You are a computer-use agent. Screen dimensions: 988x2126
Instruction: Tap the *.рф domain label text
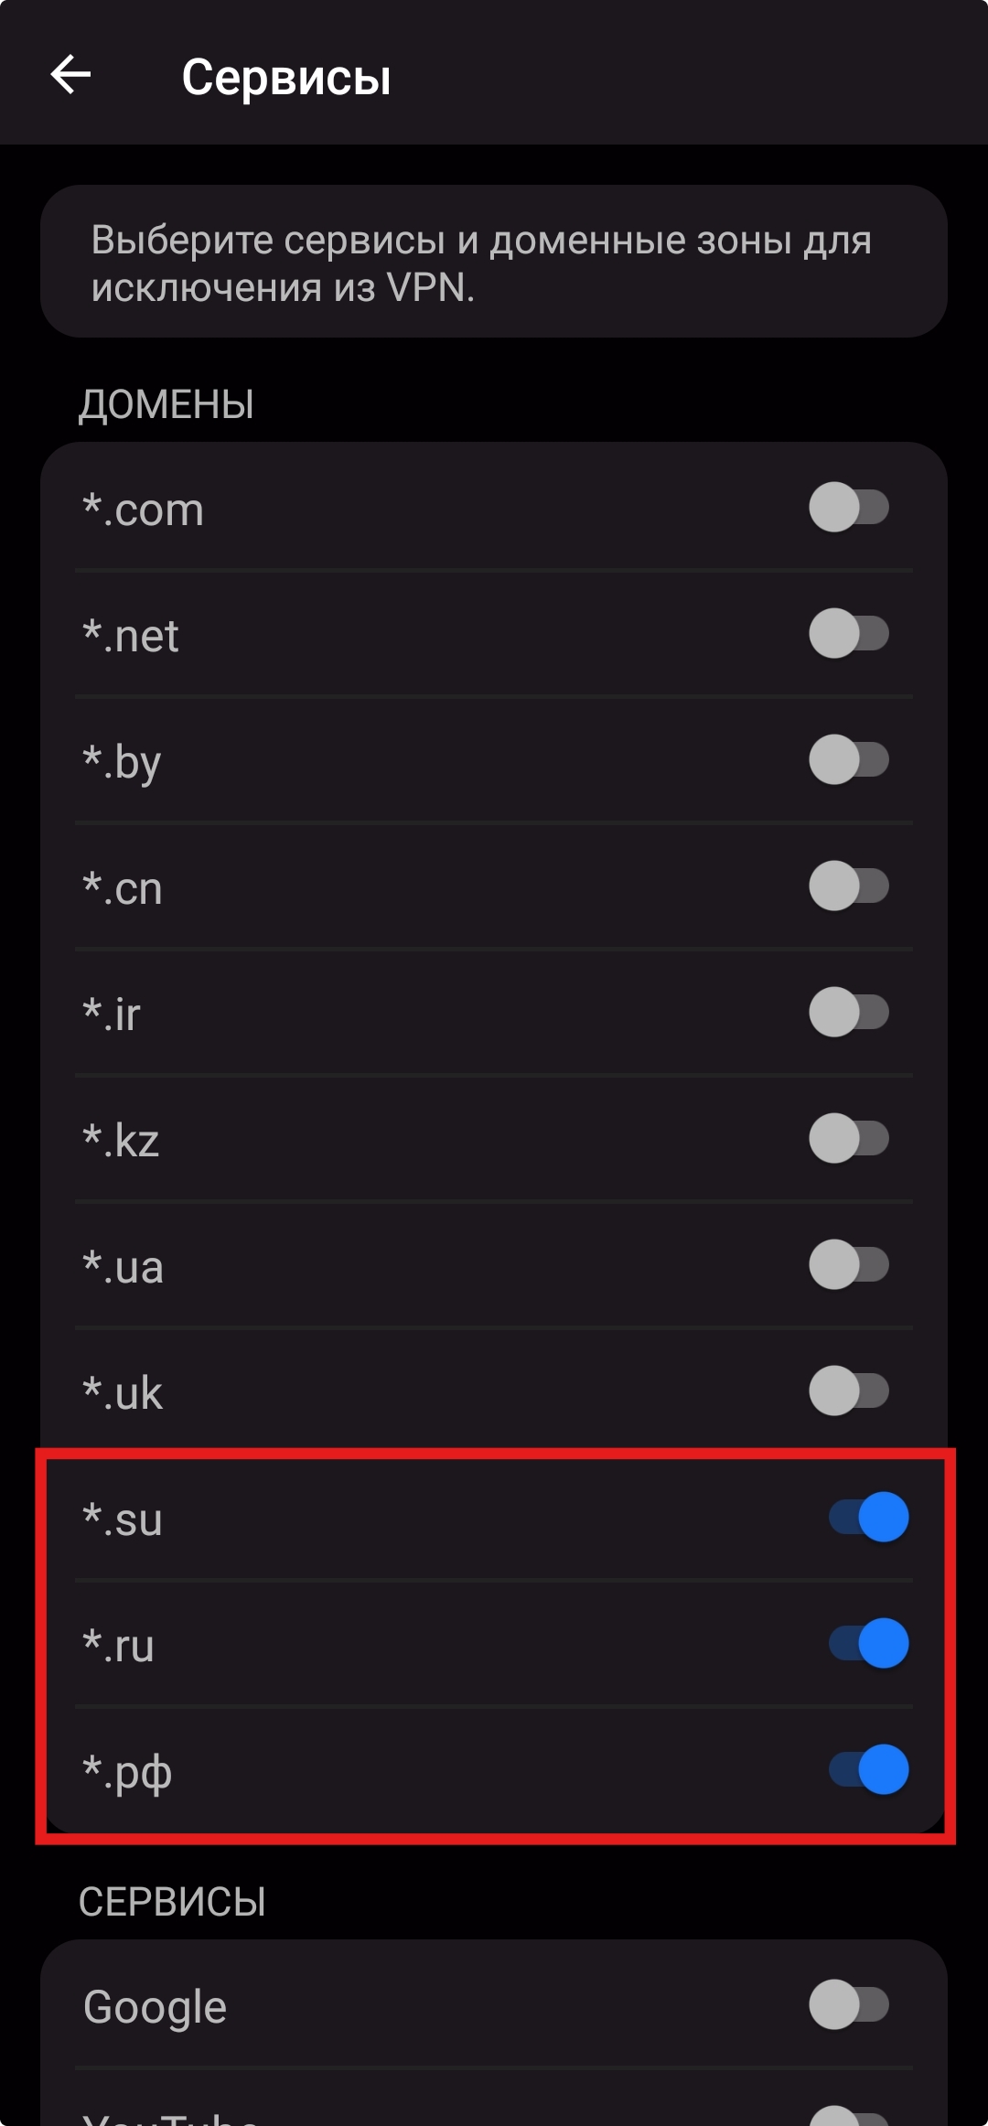tap(127, 1773)
